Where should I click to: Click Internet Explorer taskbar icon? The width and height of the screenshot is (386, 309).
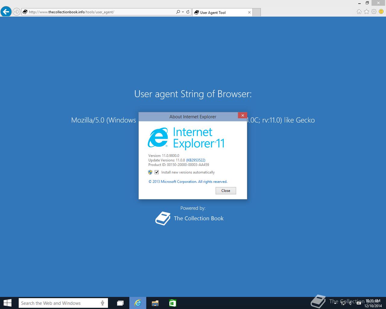138,303
